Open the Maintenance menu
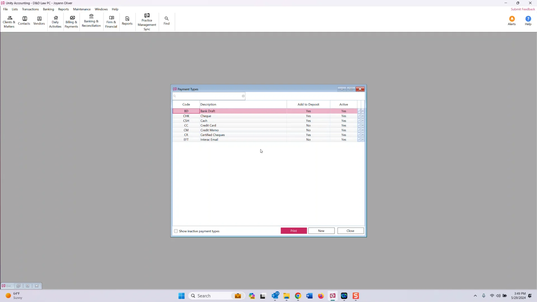Screen dimensions: 537x302 [82, 9]
